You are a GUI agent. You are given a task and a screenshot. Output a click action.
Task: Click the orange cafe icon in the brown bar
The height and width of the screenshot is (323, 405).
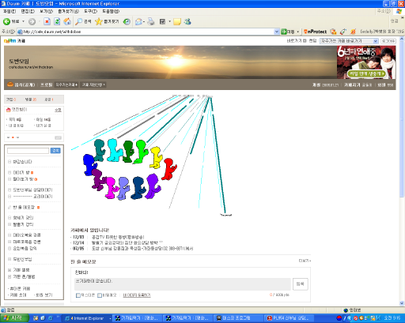(x=10, y=85)
